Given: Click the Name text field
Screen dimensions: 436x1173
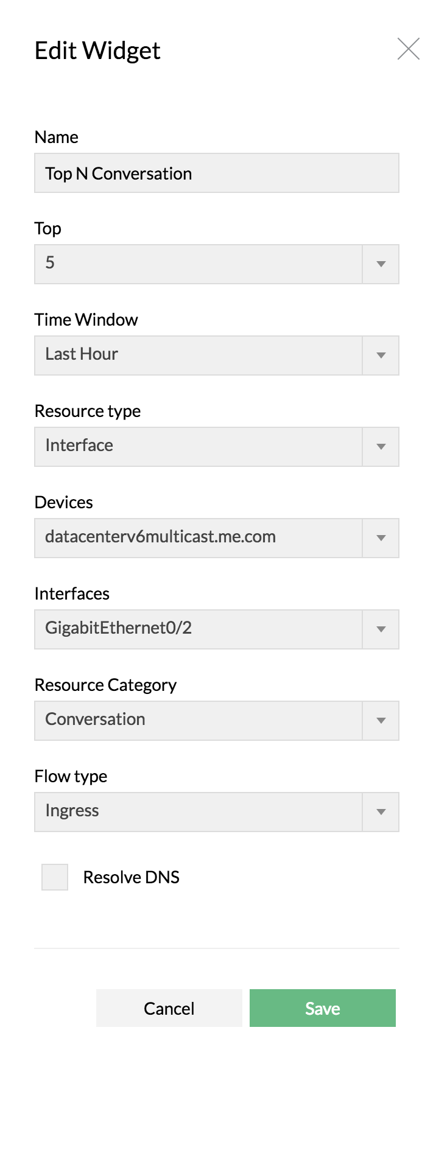Looking at the screenshot, I should click(x=216, y=173).
